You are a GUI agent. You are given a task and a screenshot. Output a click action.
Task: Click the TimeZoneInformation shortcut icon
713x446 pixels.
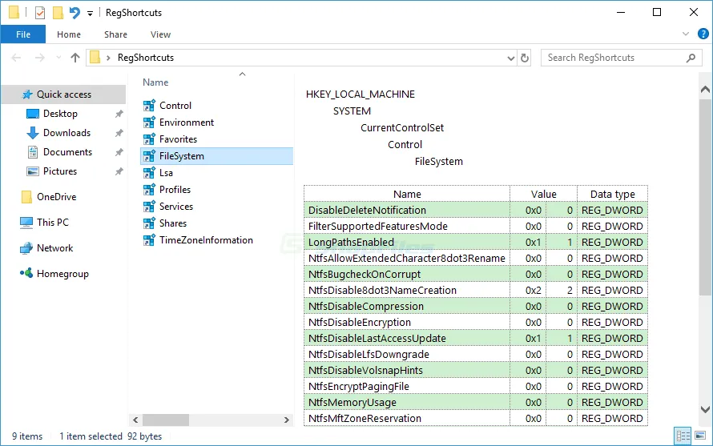pyautogui.click(x=149, y=240)
